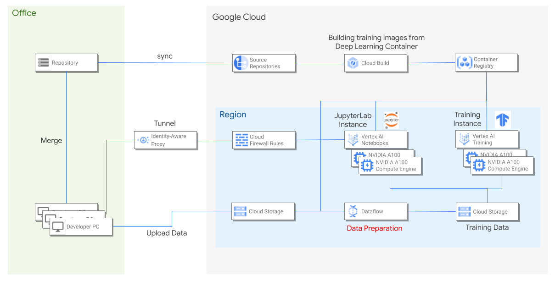Click the Jupyter logo above Notebooks
The image size is (555, 281).
391,120
